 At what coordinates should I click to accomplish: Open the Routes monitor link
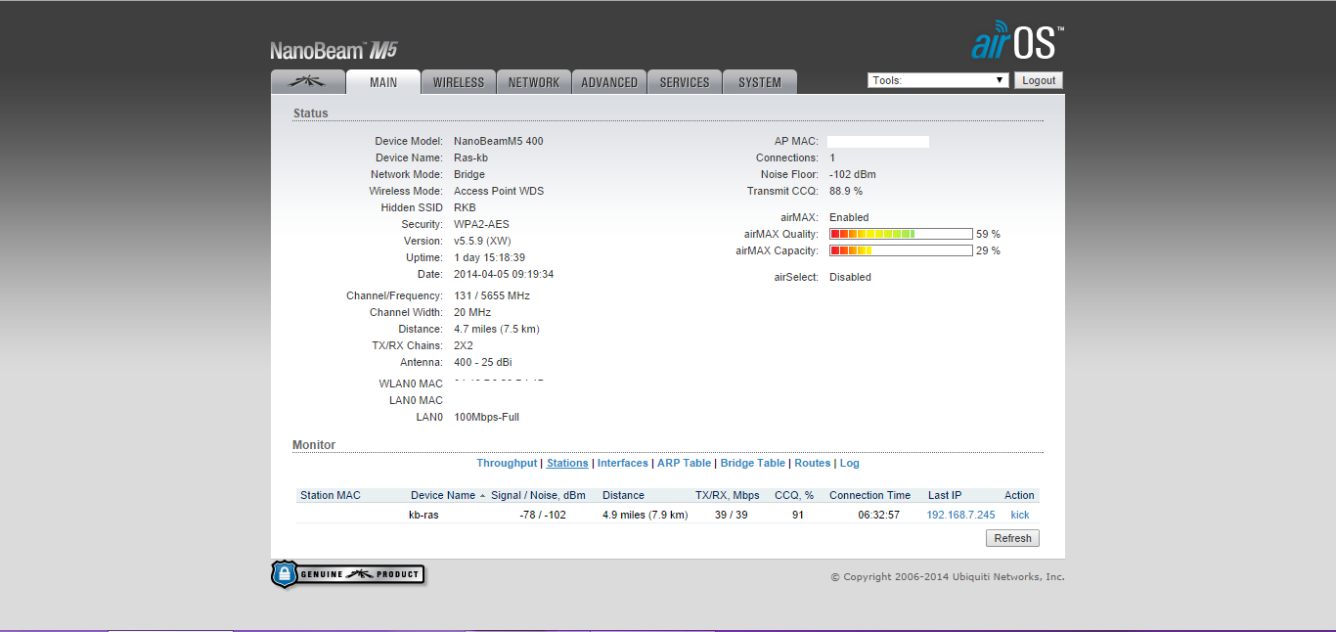[812, 463]
